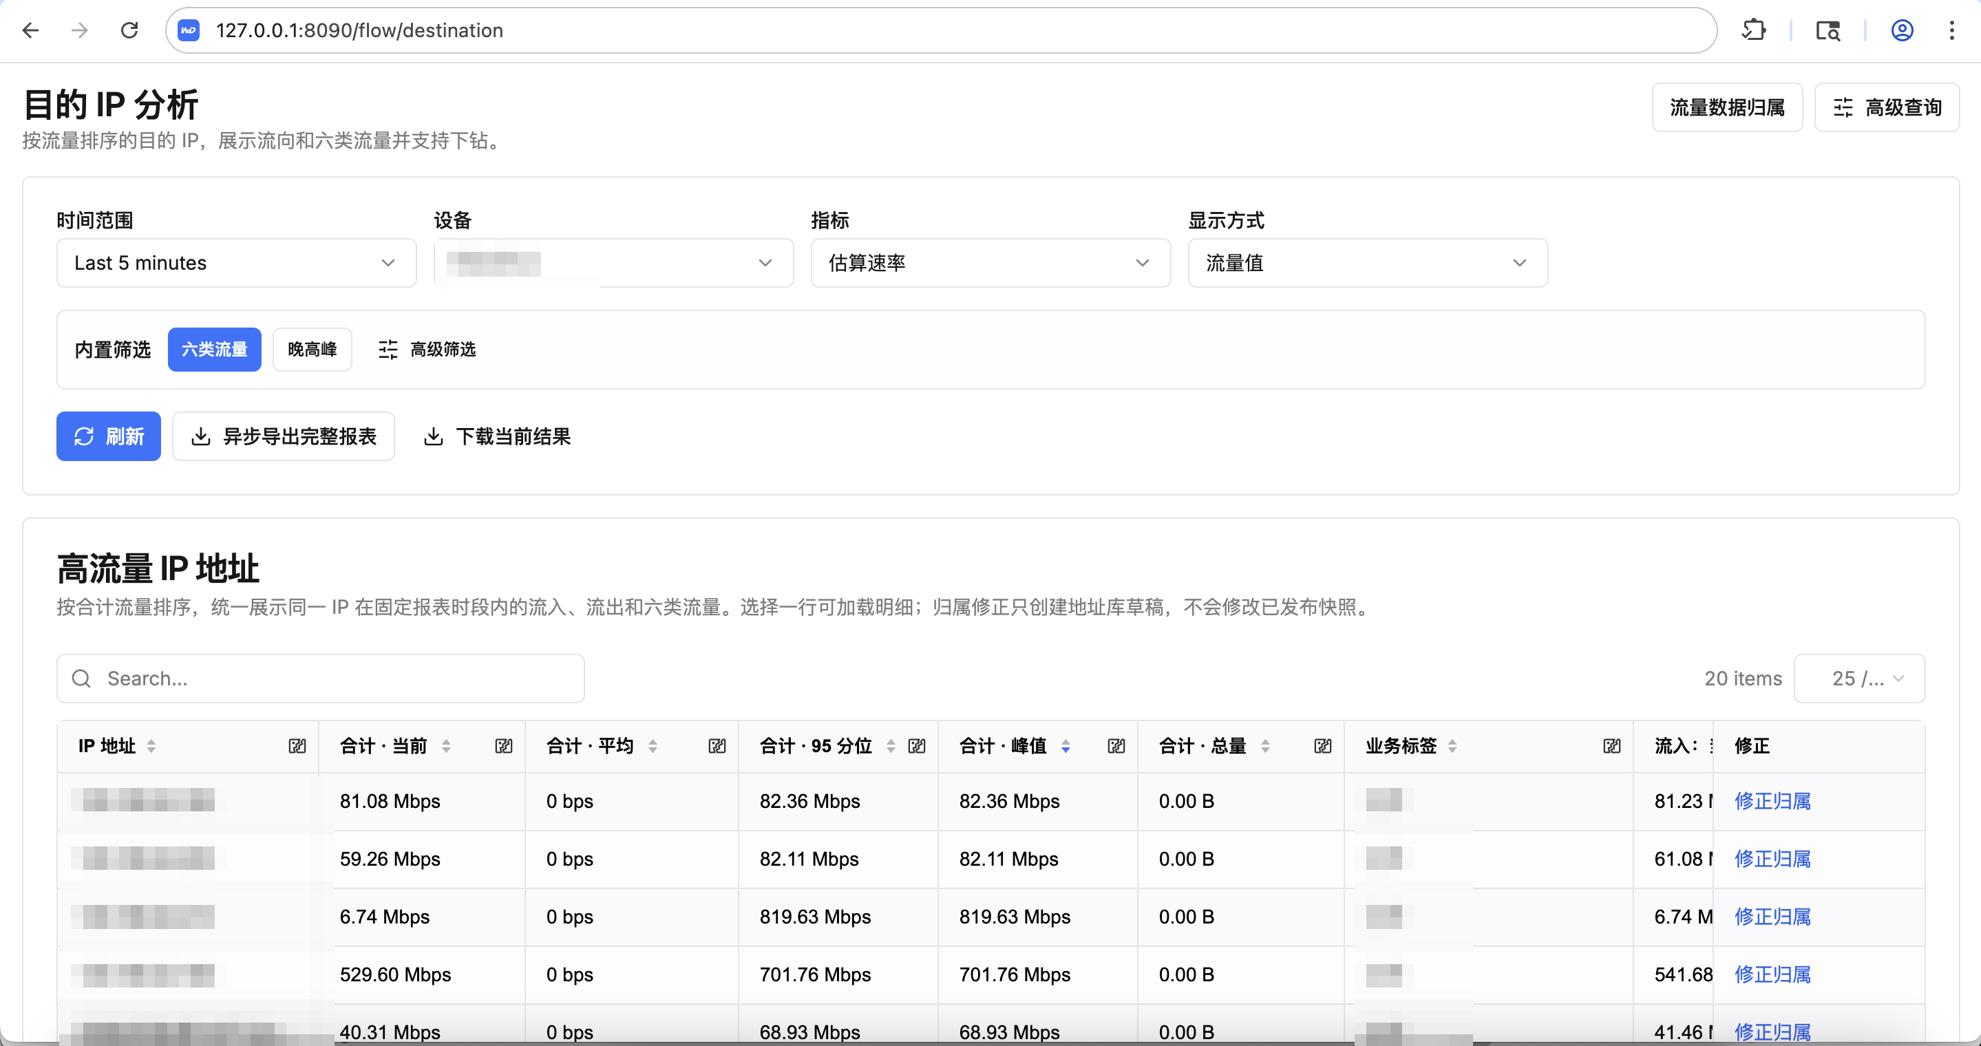Click the column settings icon in 合计 · 平均 header
This screenshot has width=1981, height=1046.
pos(717,746)
